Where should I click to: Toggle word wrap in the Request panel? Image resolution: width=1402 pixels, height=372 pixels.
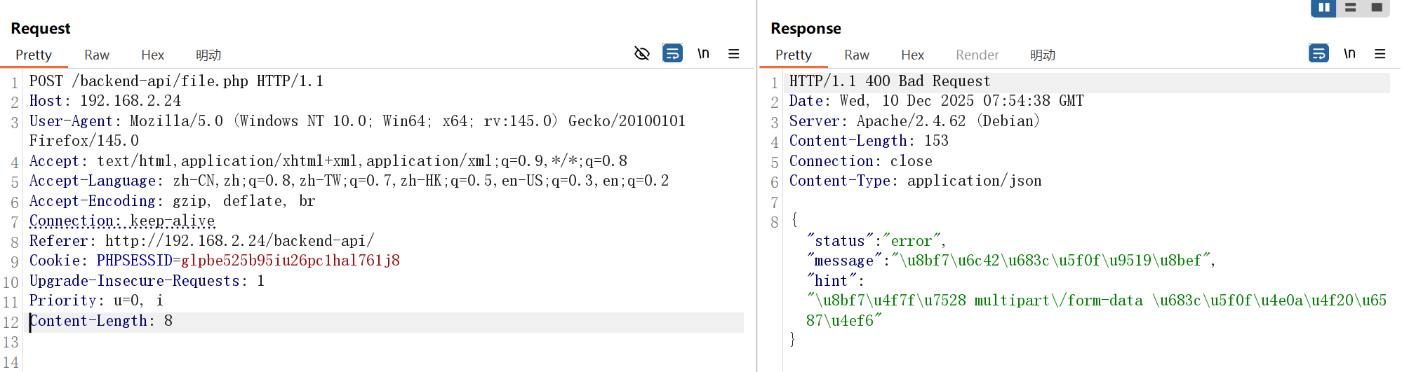pos(672,54)
